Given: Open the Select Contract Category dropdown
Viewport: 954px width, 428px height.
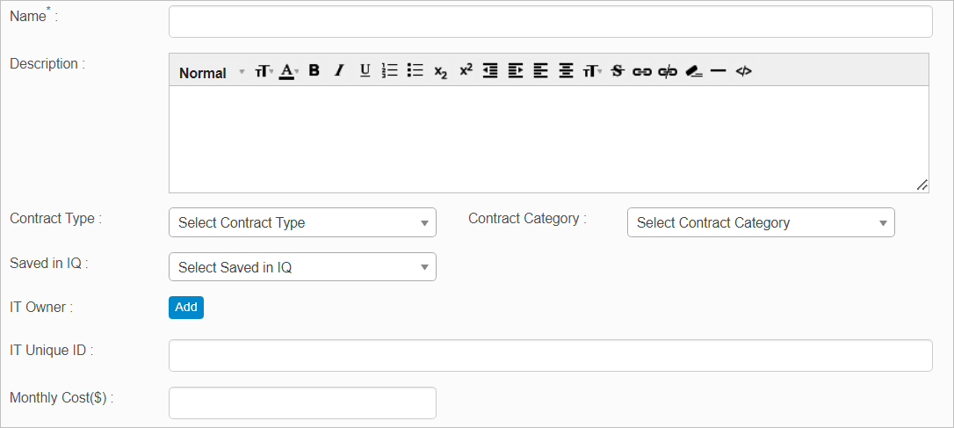Looking at the screenshot, I should pos(761,222).
